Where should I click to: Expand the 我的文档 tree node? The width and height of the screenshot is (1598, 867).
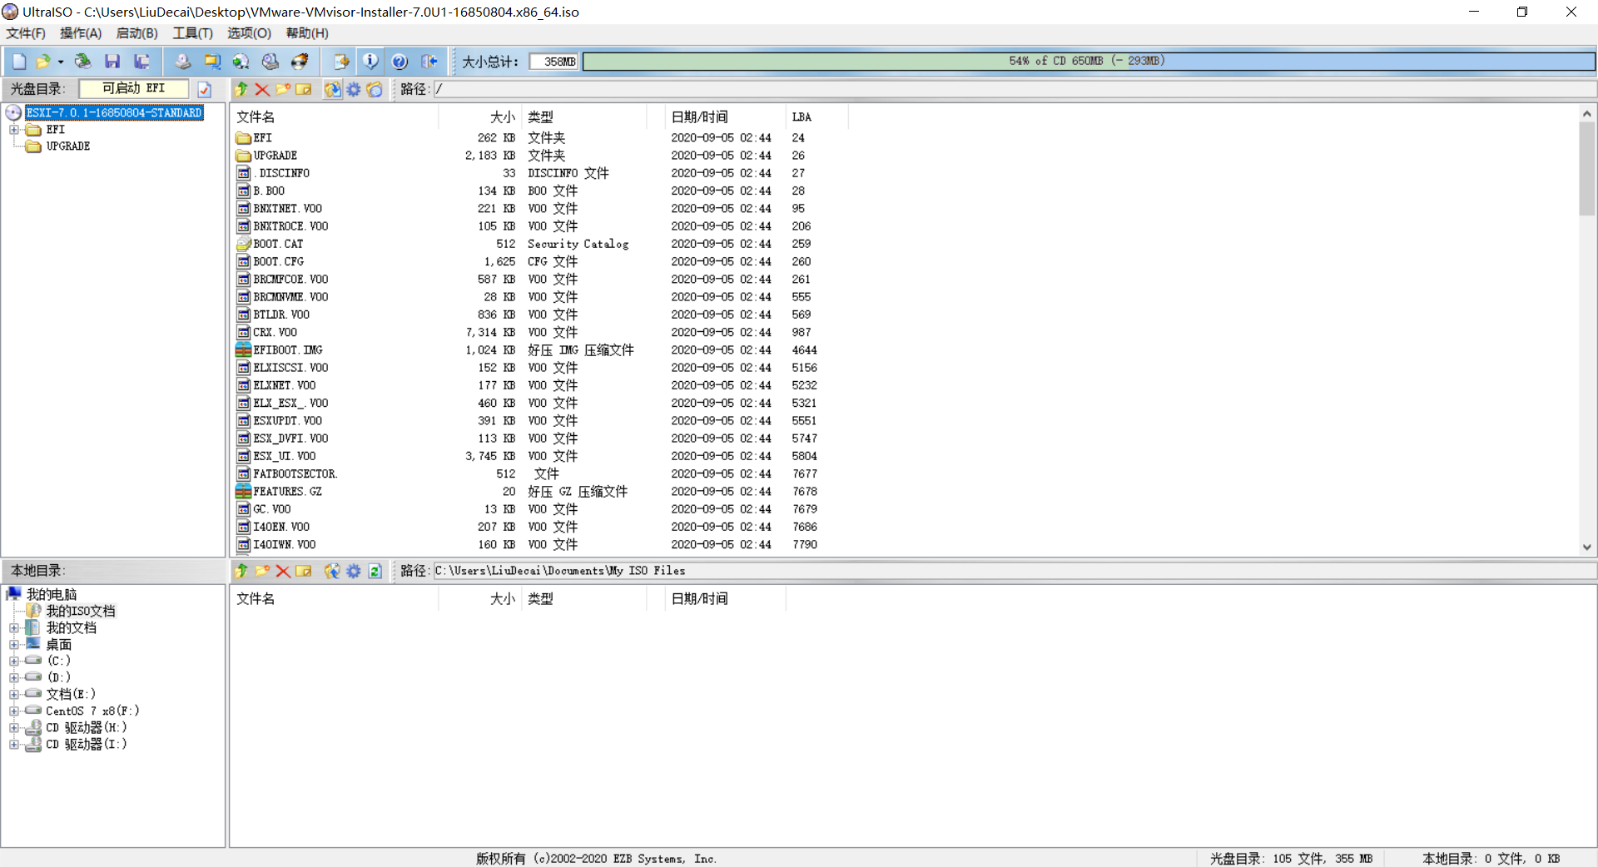pyautogui.click(x=13, y=628)
